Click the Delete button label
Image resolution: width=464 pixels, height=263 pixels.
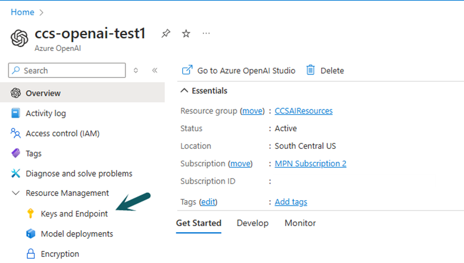(x=332, y=71)
